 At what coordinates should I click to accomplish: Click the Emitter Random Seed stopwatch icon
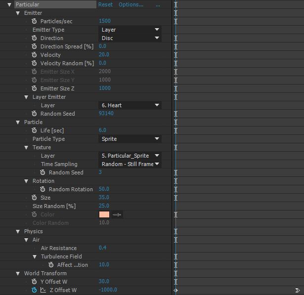pyautogui.click(x=34, y=114)
